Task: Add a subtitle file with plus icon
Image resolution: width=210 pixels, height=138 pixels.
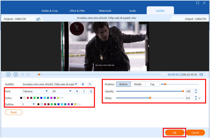Action: (x=83, y=84)
